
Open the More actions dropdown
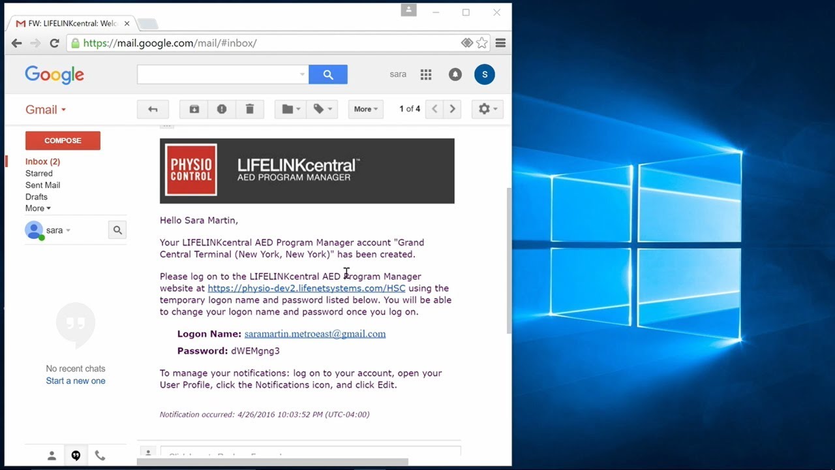coord(366,109)
